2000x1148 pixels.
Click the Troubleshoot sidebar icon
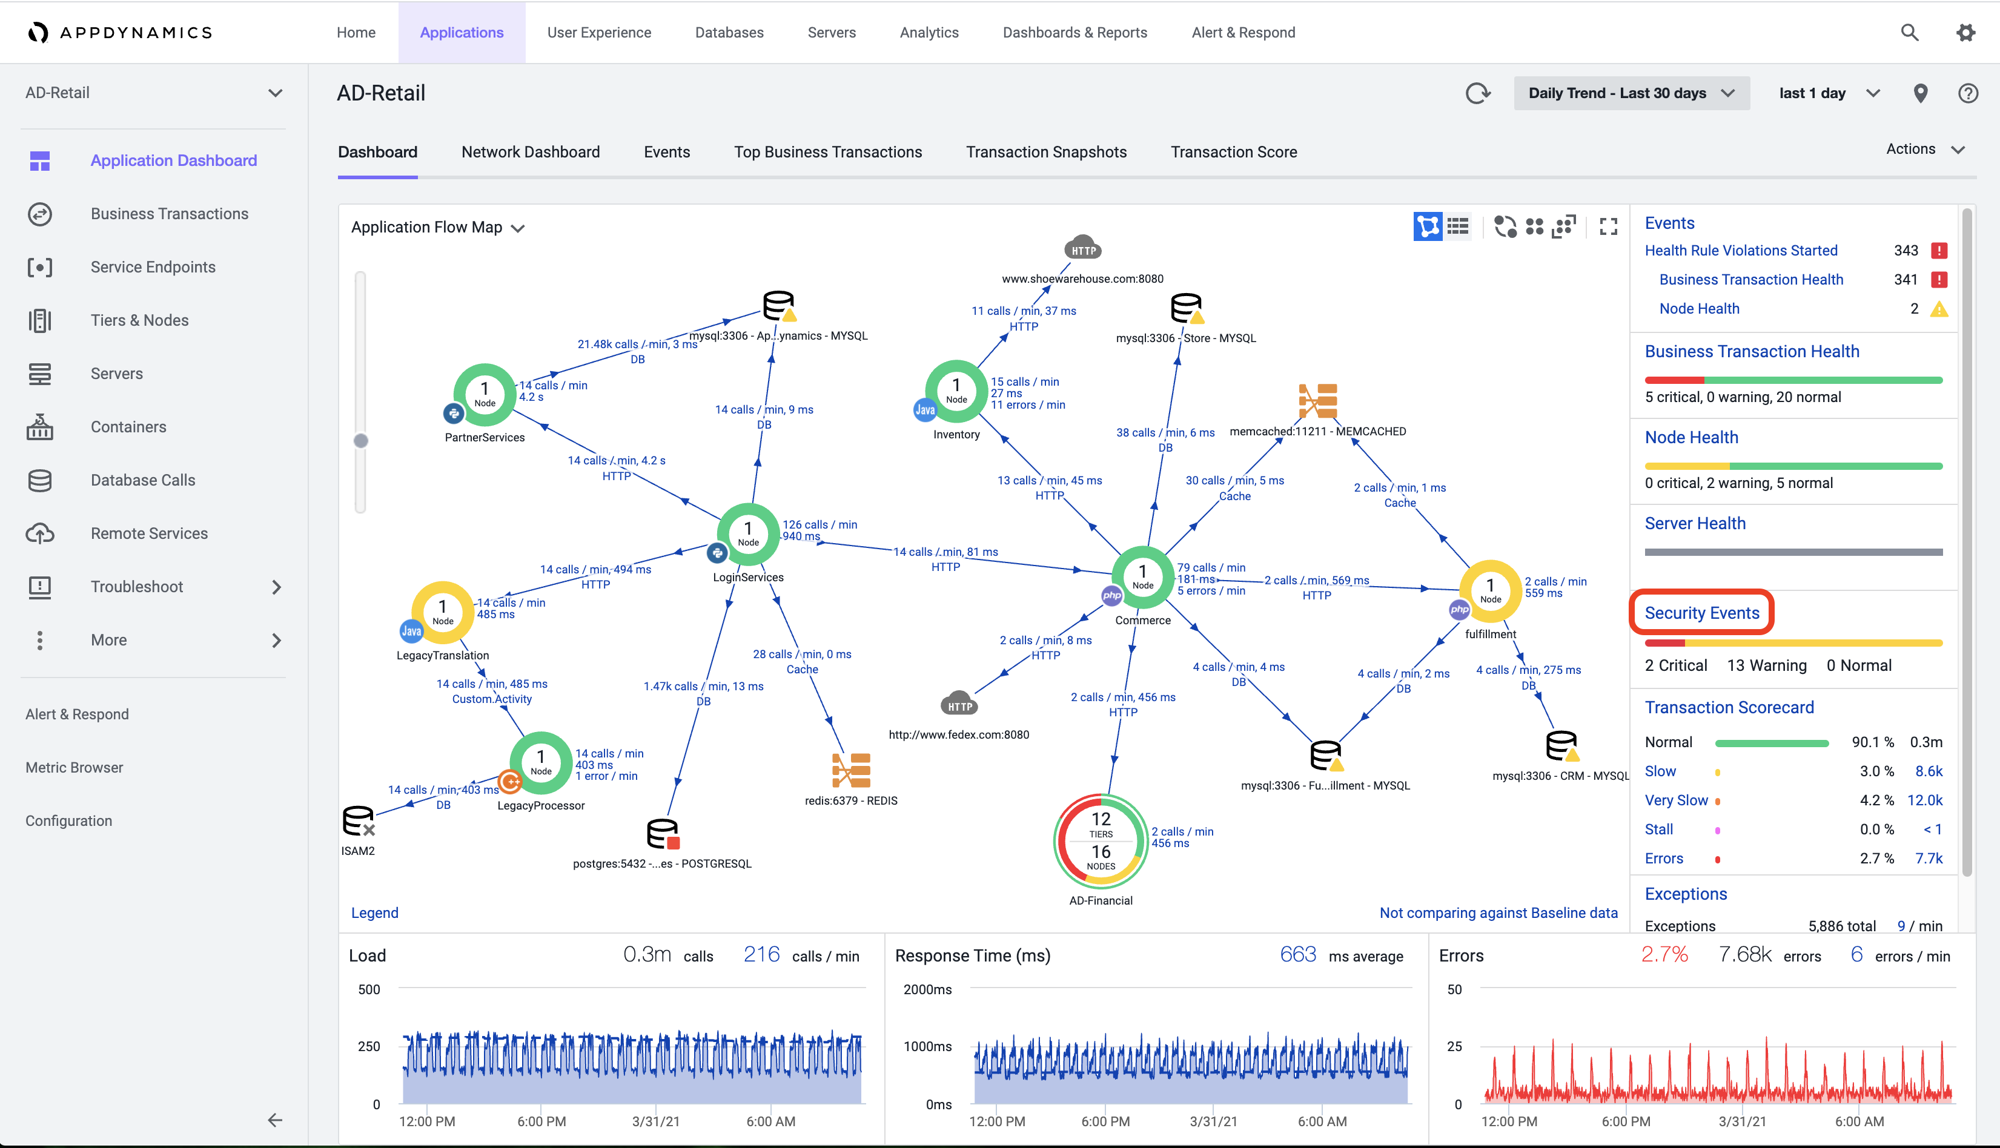coord(39,587)
